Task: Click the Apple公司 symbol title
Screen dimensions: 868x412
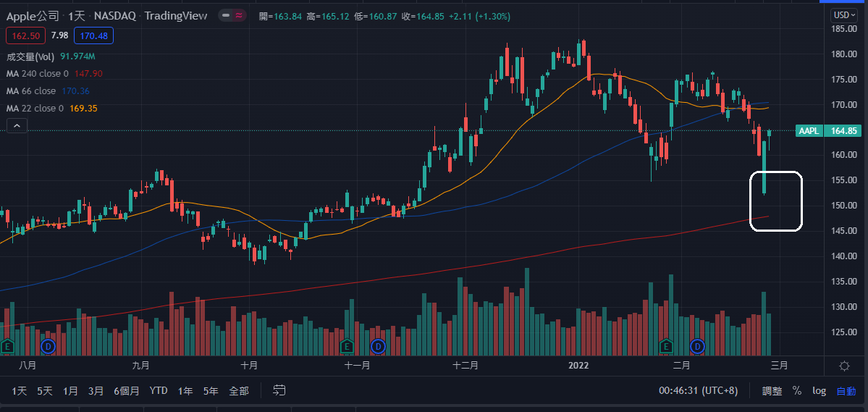Action: pyautogui.click(x=33, y=16)
